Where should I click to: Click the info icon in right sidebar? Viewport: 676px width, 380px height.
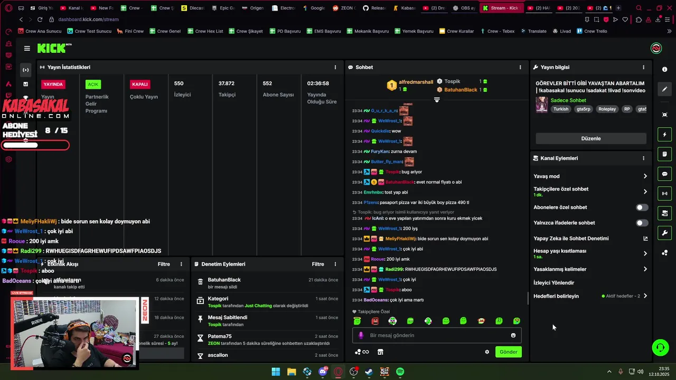(x=664, y=70)
